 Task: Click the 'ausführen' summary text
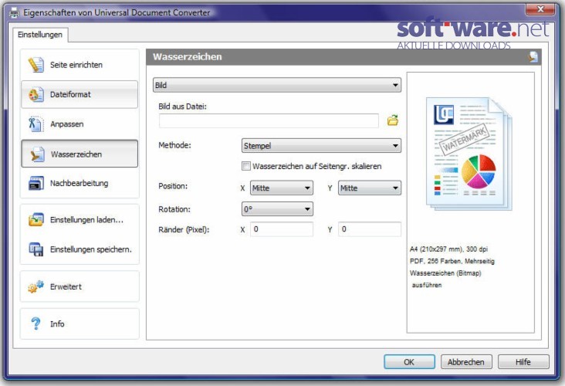(x=427, y=285)
